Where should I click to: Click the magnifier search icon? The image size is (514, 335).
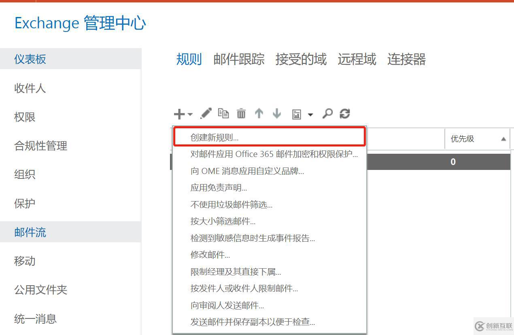coord(327,114)
